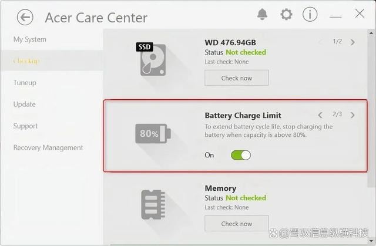Minimize the Acer Care Center window
Viewport: 376px width, 246px height.
click(335, 15)
